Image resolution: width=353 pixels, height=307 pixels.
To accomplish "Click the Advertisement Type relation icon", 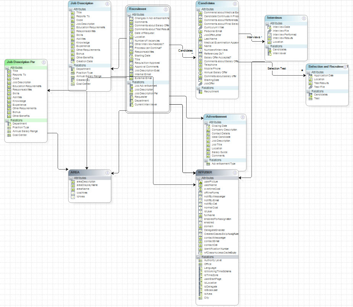I will pos(208,163).
